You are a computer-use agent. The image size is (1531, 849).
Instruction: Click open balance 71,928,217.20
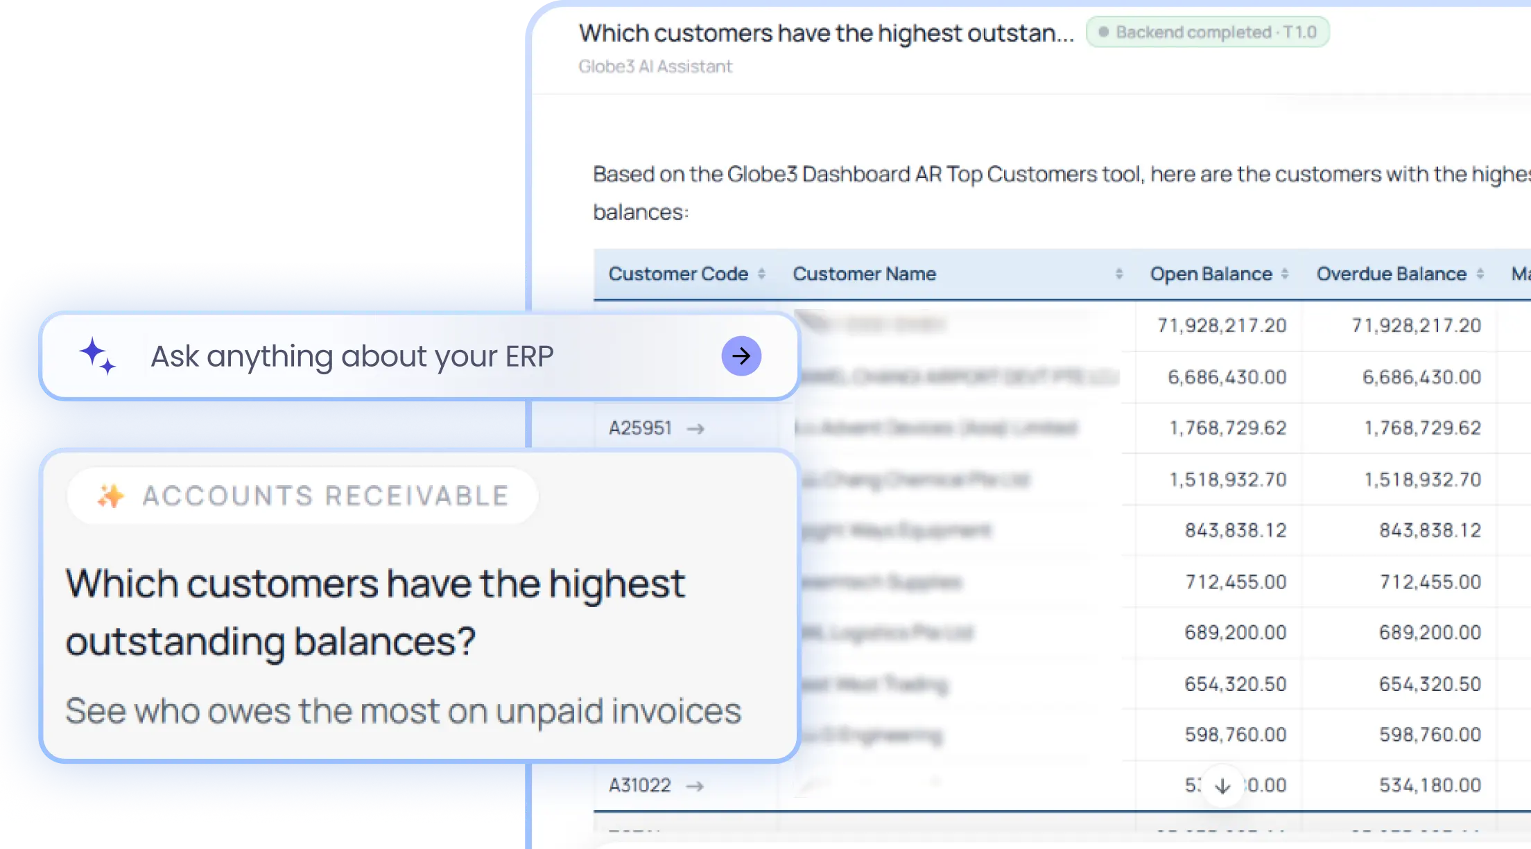(x=1222, y=326)
